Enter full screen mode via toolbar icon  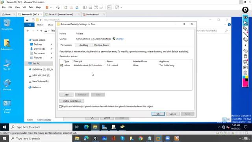click(96, 7)
